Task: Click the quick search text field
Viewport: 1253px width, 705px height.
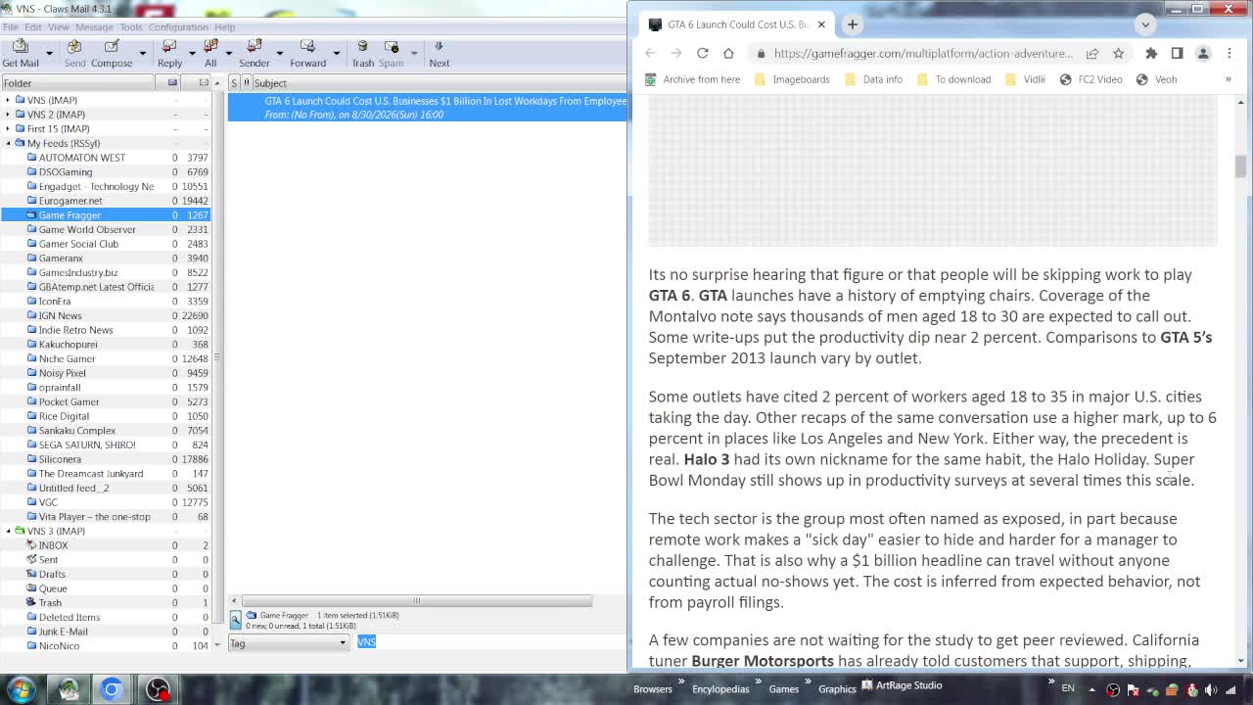Action: pos(492,642)
